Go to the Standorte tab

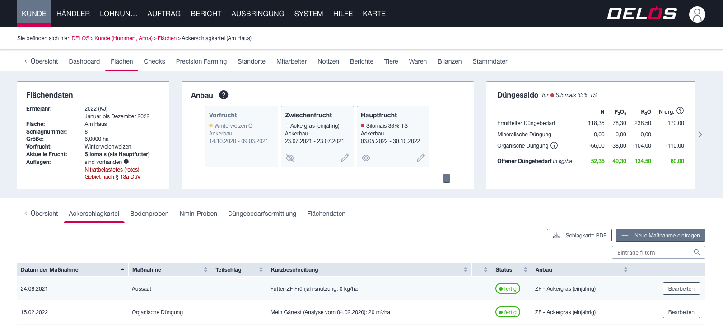(252, 61)
